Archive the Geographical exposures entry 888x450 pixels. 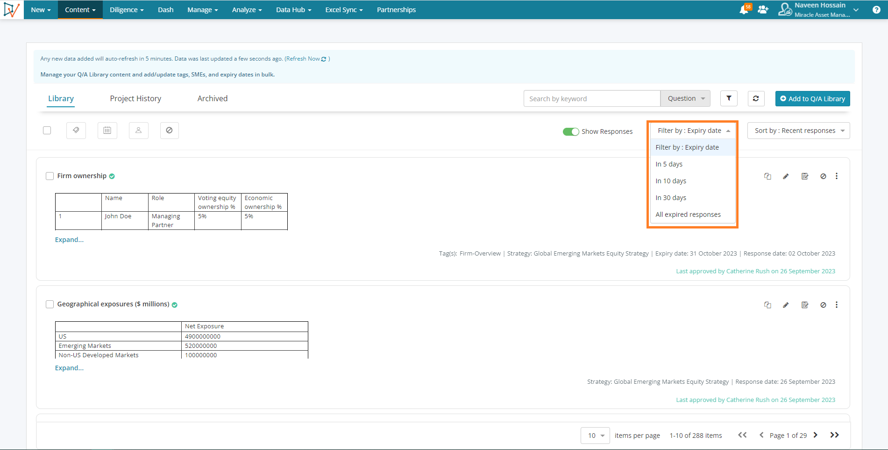coord(823,305)
